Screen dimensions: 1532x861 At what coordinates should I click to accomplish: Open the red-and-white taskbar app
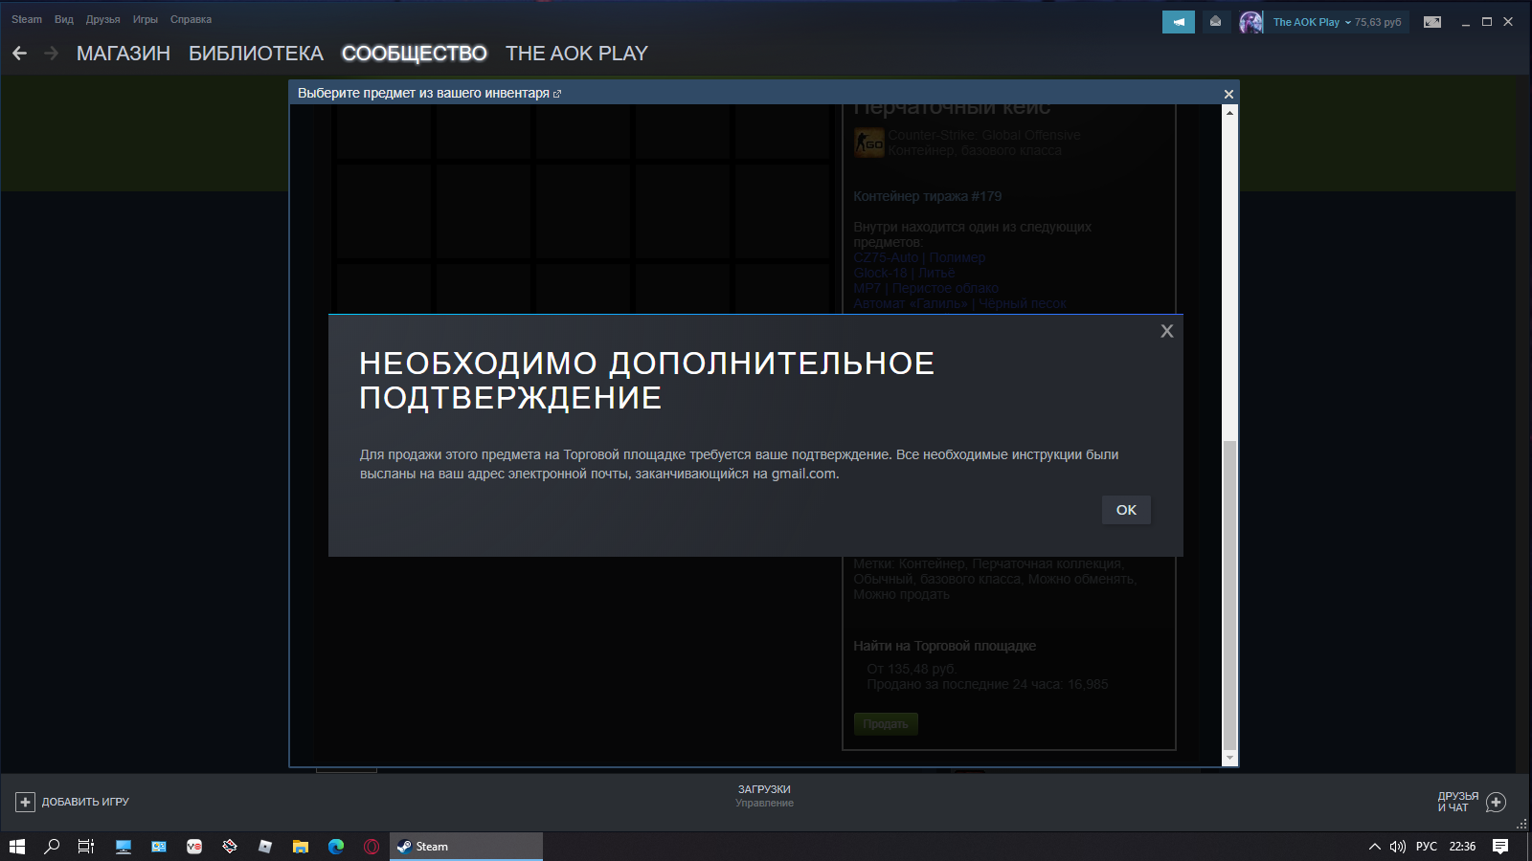[194, 847]
